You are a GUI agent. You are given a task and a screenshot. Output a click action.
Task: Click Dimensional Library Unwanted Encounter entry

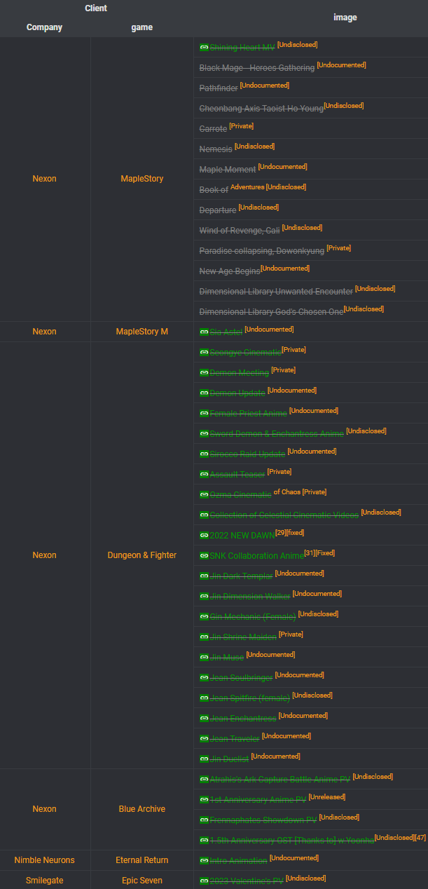[276, 292]
